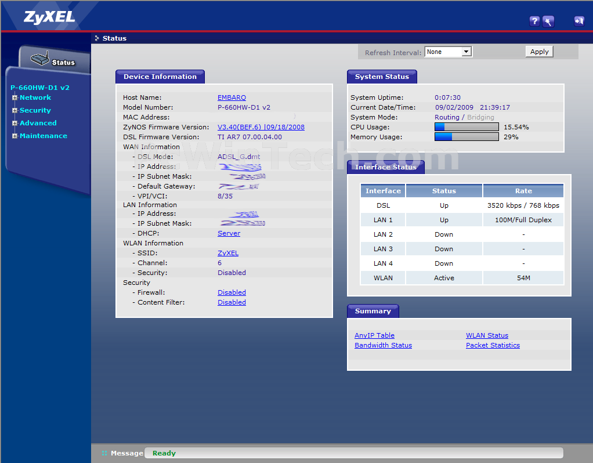Click the VPI/VCI value 8/35
The height and width of the screenshot is (463, 593).
225,196
